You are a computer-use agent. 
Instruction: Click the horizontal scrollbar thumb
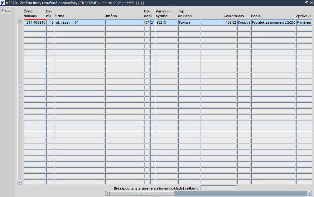142,193
